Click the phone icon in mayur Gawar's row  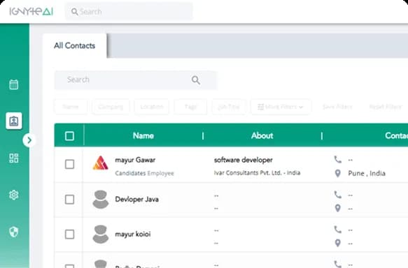[338, 159]
